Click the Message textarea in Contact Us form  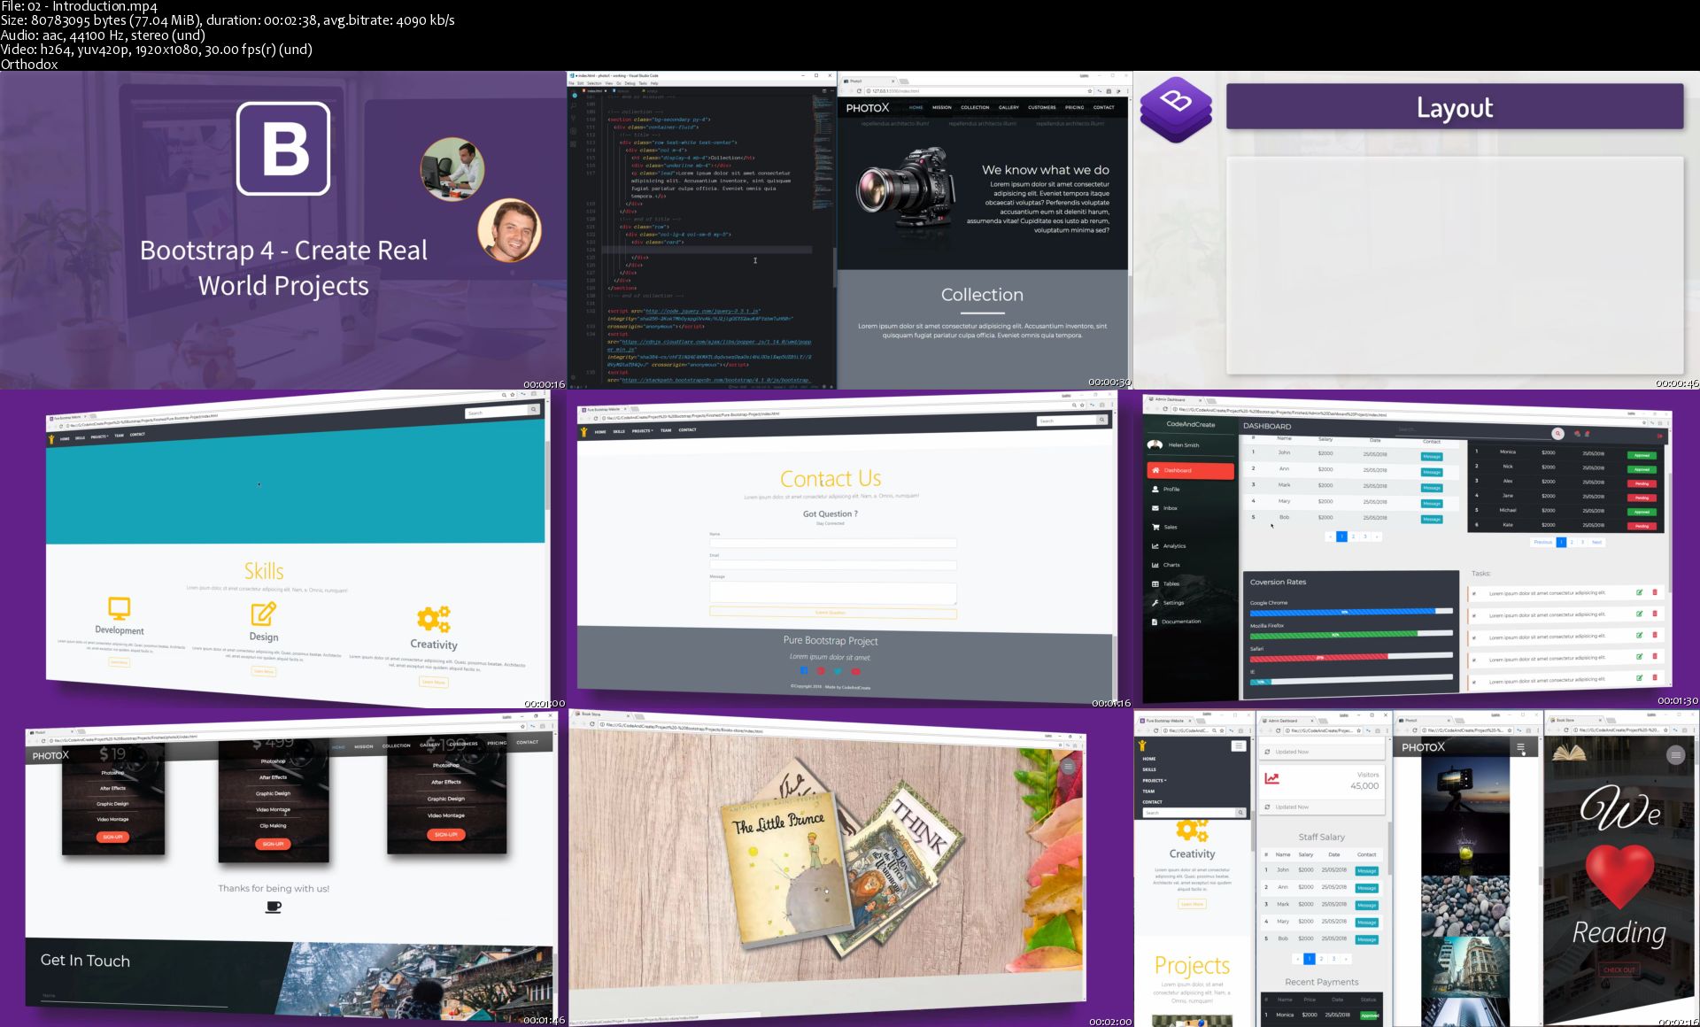tap(832, 592)
